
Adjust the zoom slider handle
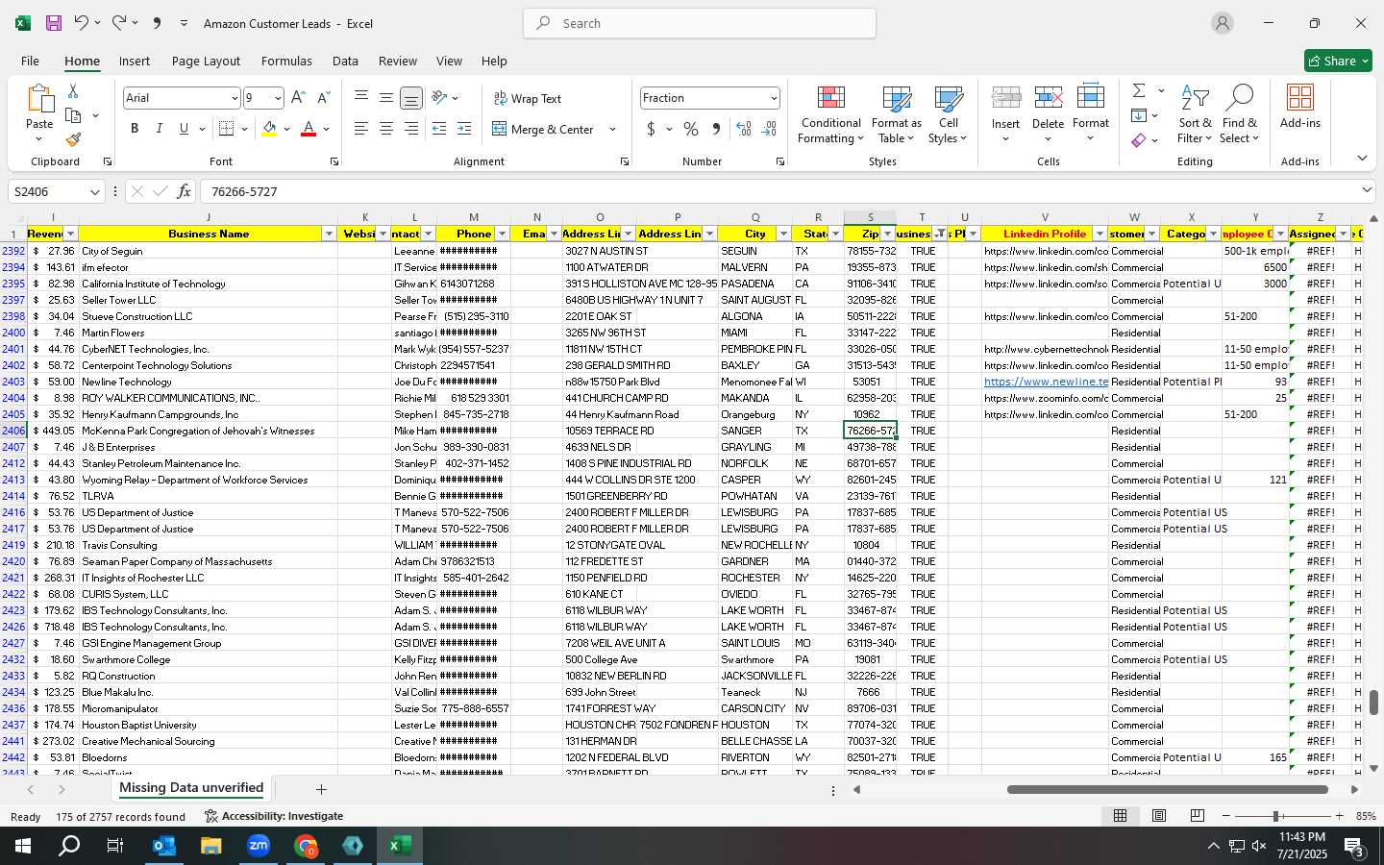pyautogui.click(x=1275, y=816)
